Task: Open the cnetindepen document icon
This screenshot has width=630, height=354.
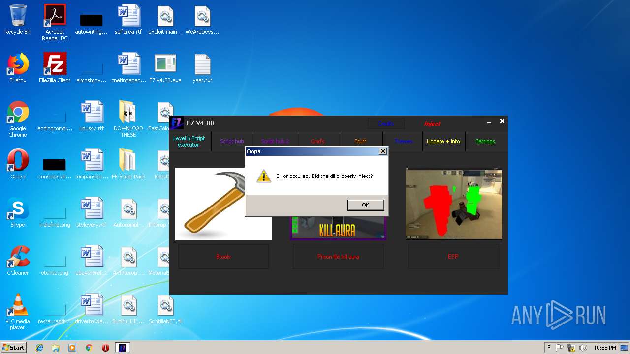Action: coord(128,68)
